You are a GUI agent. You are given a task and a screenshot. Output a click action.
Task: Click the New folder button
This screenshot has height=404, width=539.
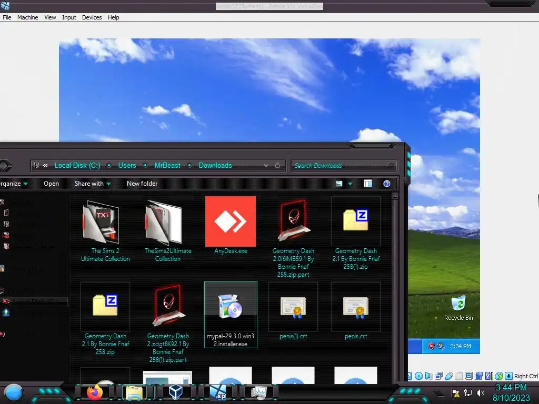[x=142, y=184]
